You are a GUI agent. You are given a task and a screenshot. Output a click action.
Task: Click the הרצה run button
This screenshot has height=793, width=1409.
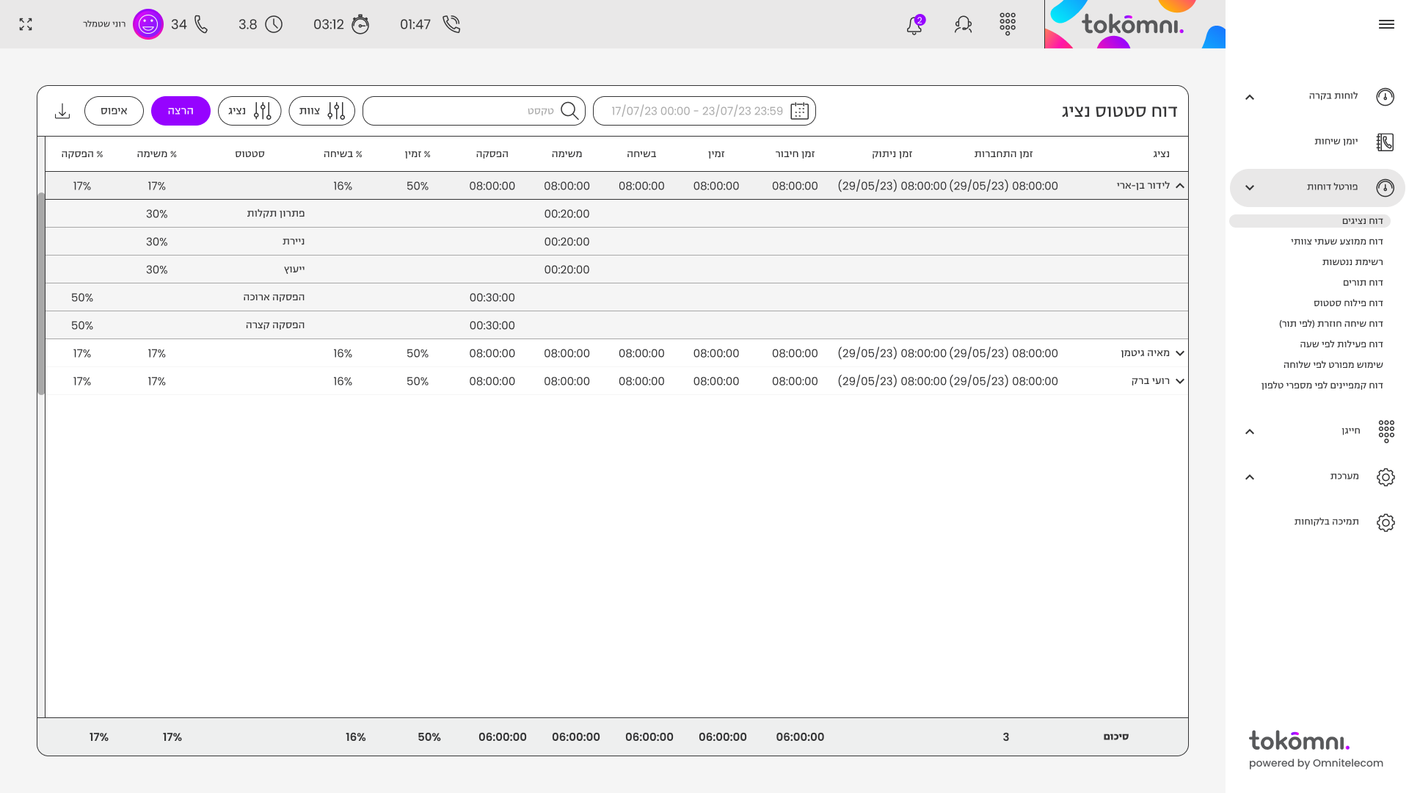(181, 111)
